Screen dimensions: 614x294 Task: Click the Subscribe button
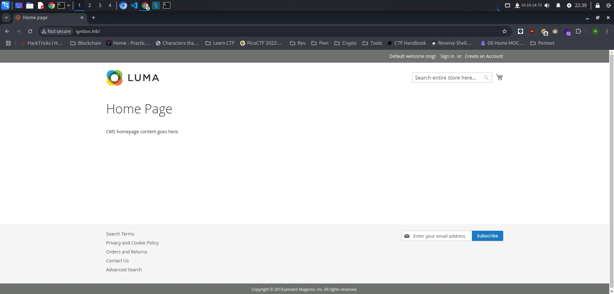(487, 236)
